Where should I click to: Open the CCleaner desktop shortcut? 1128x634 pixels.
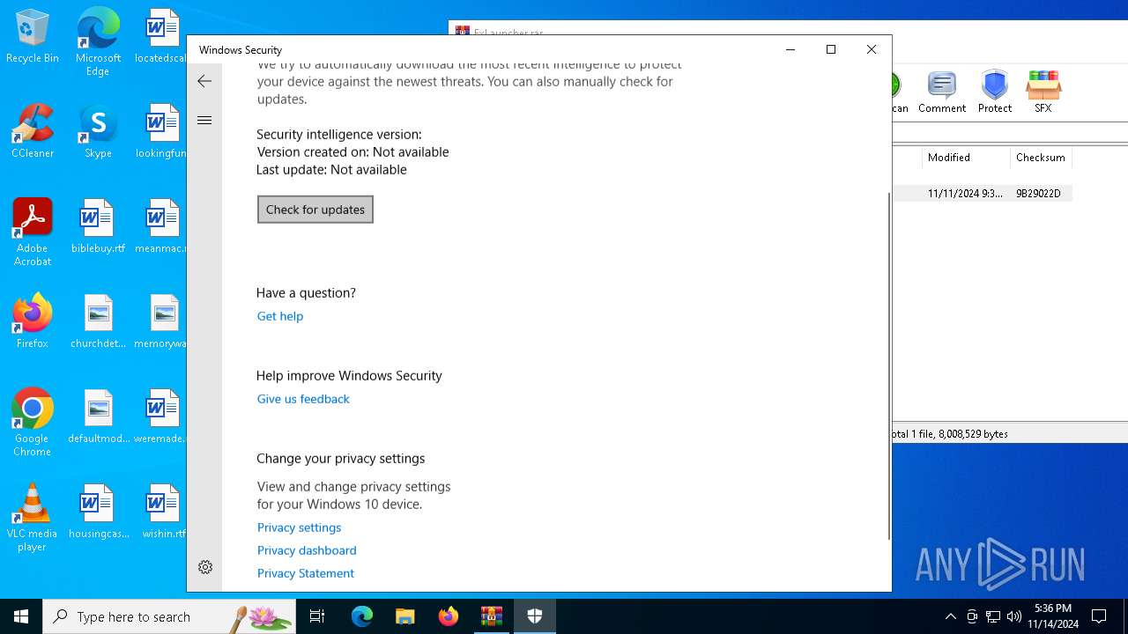coord(33,132)
